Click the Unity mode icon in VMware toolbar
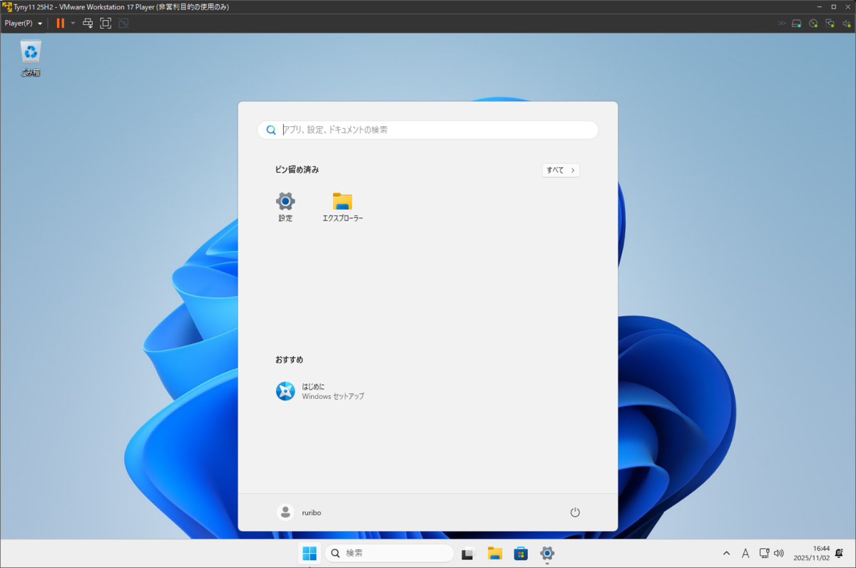Image resolution: width=856 pixels, height=568 pixels. tap(123, 23)
